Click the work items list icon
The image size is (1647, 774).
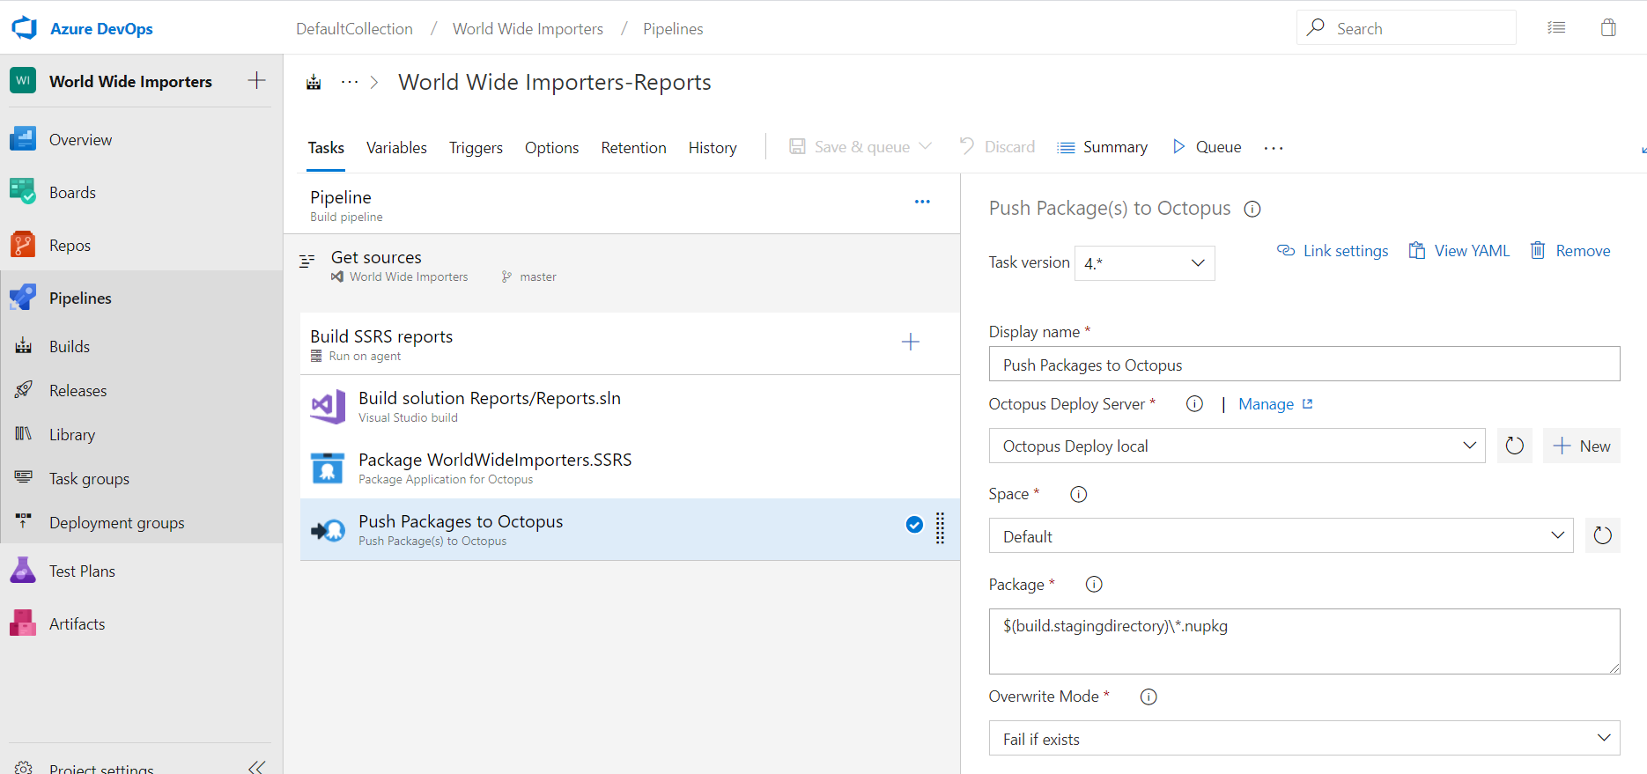coord(1556,28)
